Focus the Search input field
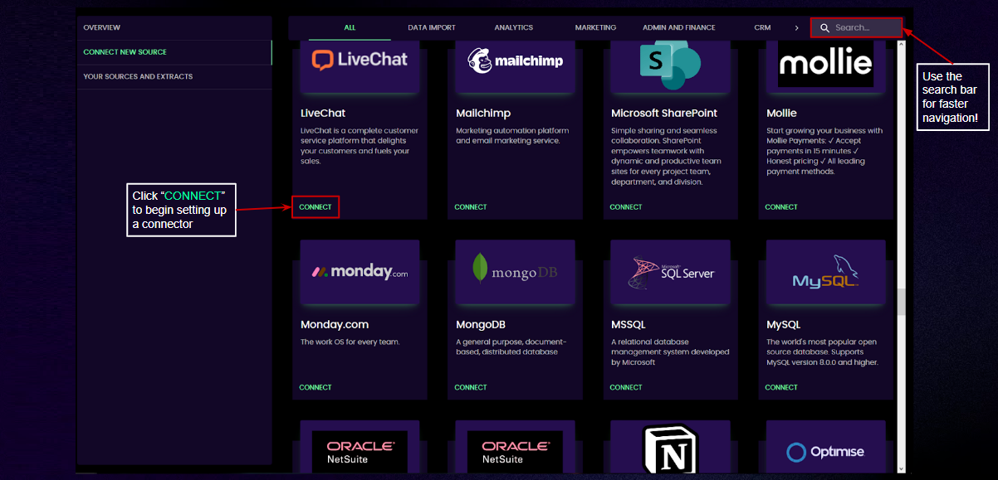Image resolution: width=998 pixels, height=480 pixels. [x=857, y=28]
